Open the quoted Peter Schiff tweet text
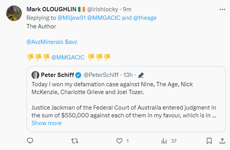 (x=124, y=100)
